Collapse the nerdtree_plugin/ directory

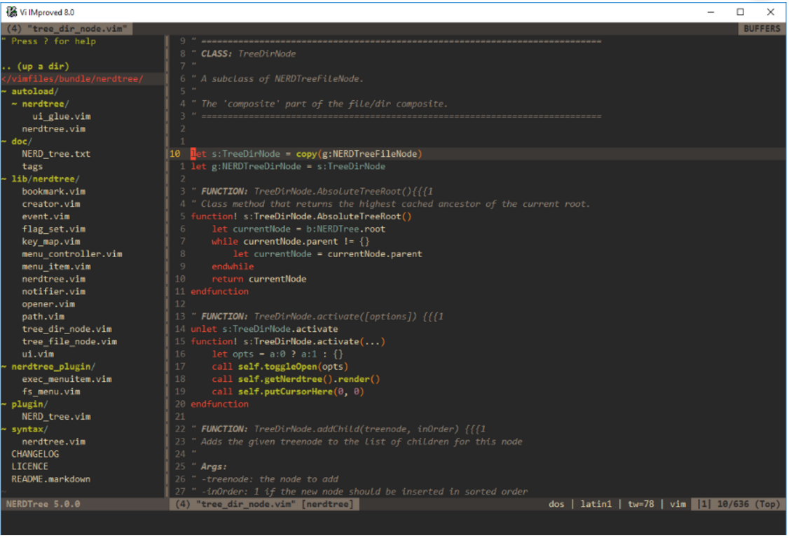pyautogui.click(x=48, y=366)
